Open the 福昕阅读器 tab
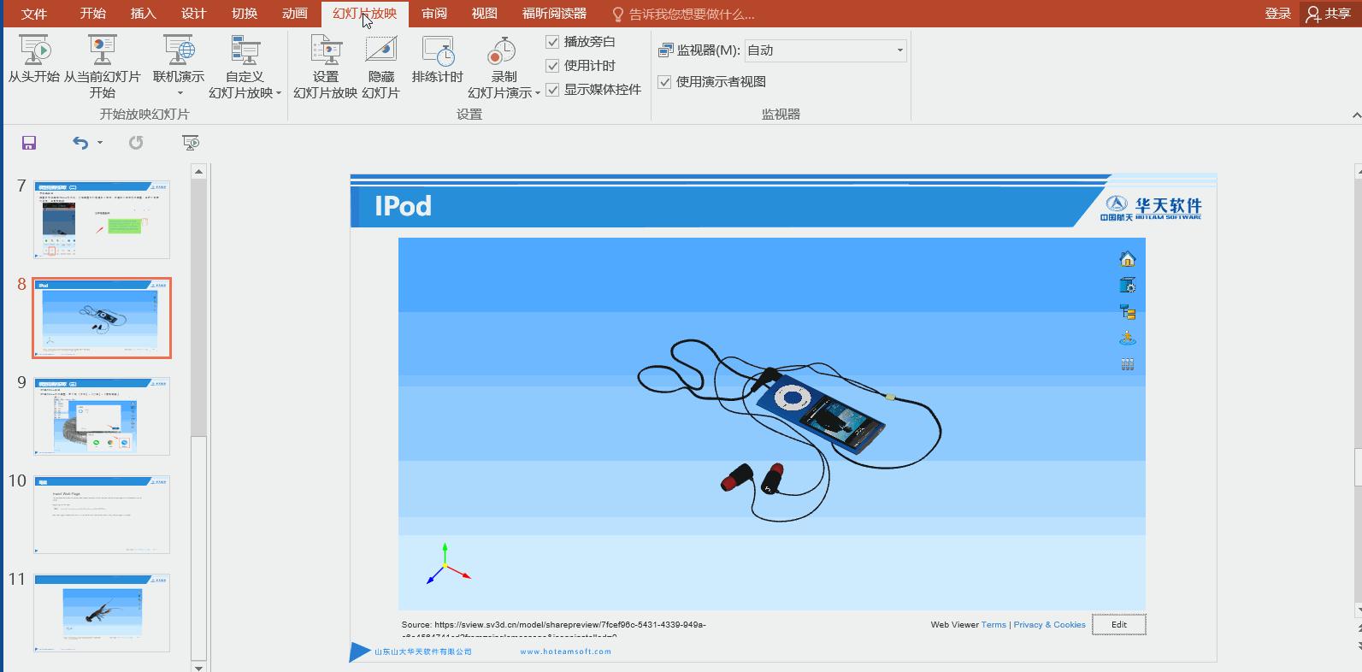Viewport: 1362px width, 672px height. [x=555, y=14]
